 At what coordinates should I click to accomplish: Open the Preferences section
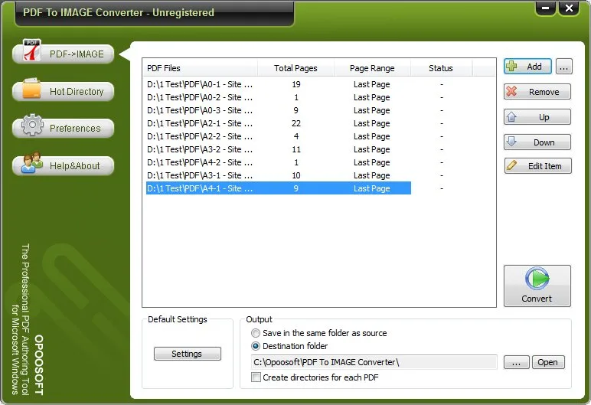click(x=63, y=128)
